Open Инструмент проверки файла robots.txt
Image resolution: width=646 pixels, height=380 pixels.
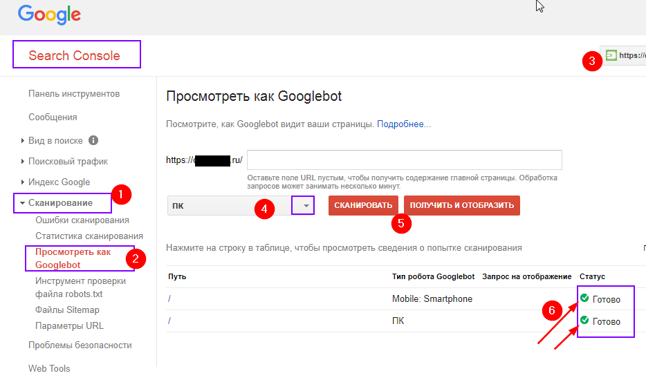(80, 287)
